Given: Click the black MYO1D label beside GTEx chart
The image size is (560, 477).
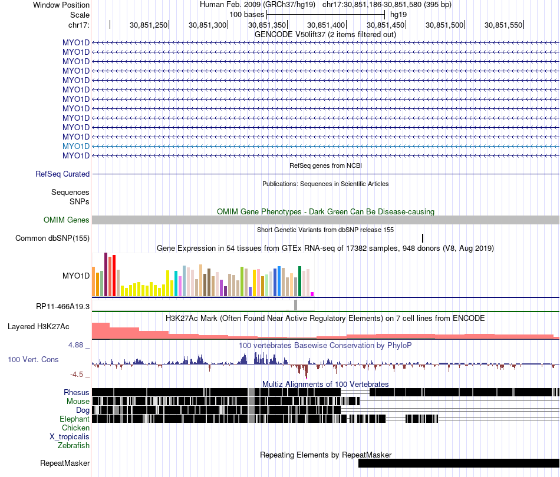Looking at the screenshot, I should 76,276.
